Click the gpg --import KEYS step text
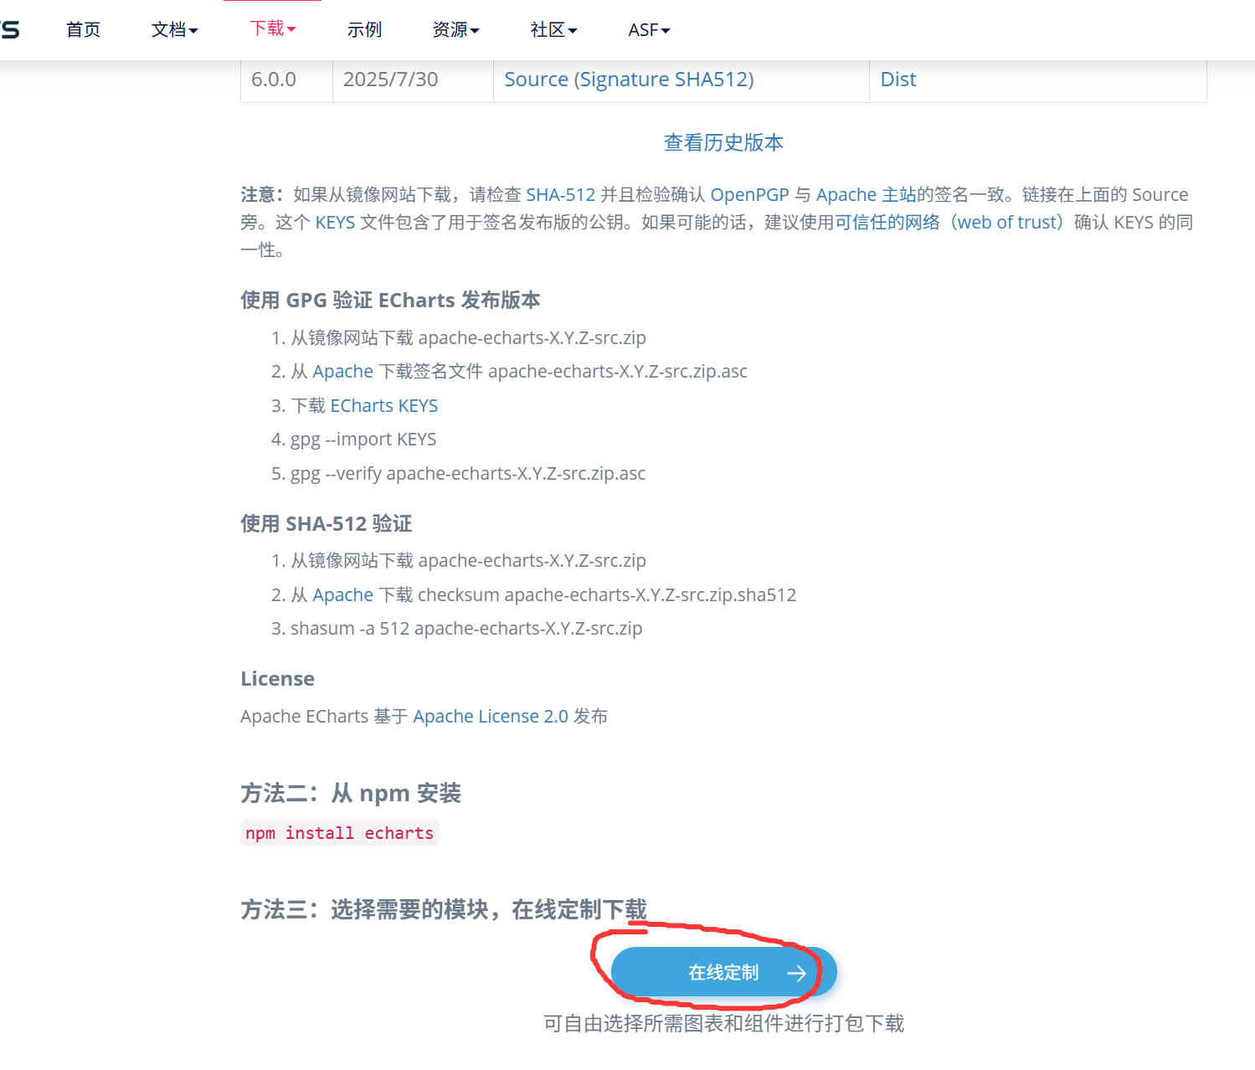 pos(363,440)
